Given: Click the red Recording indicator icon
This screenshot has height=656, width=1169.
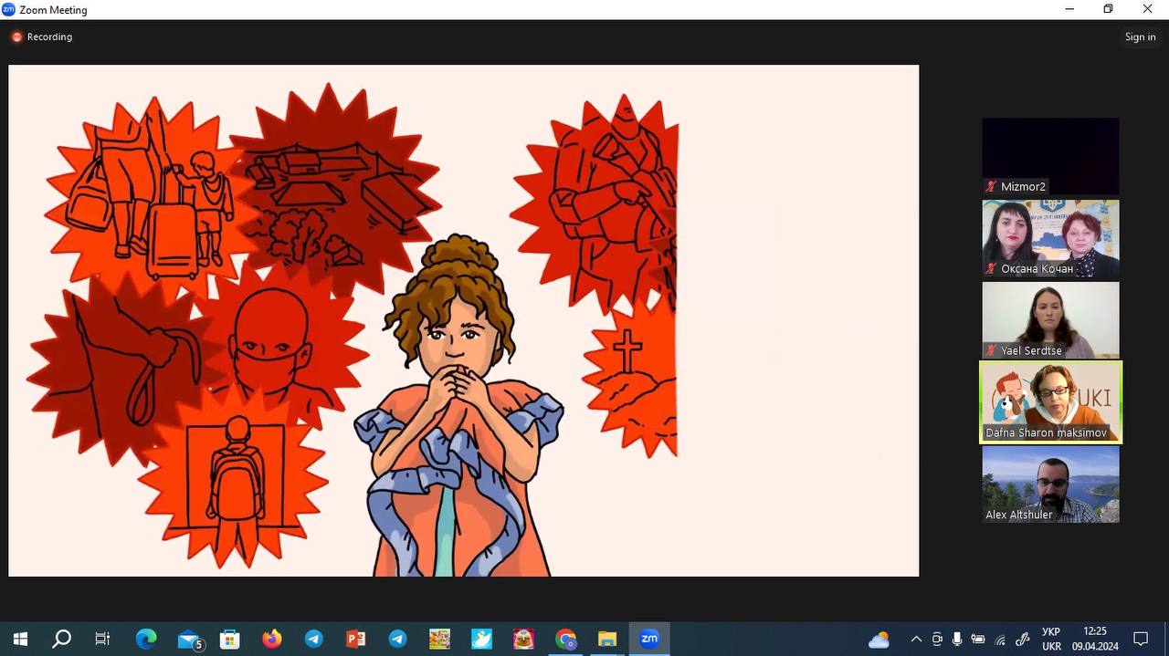Looking at the screenshot, I should 16,37.
